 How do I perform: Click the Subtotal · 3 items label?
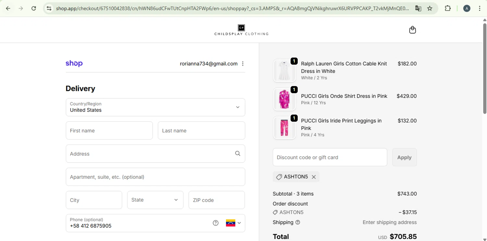pos(293,194)
